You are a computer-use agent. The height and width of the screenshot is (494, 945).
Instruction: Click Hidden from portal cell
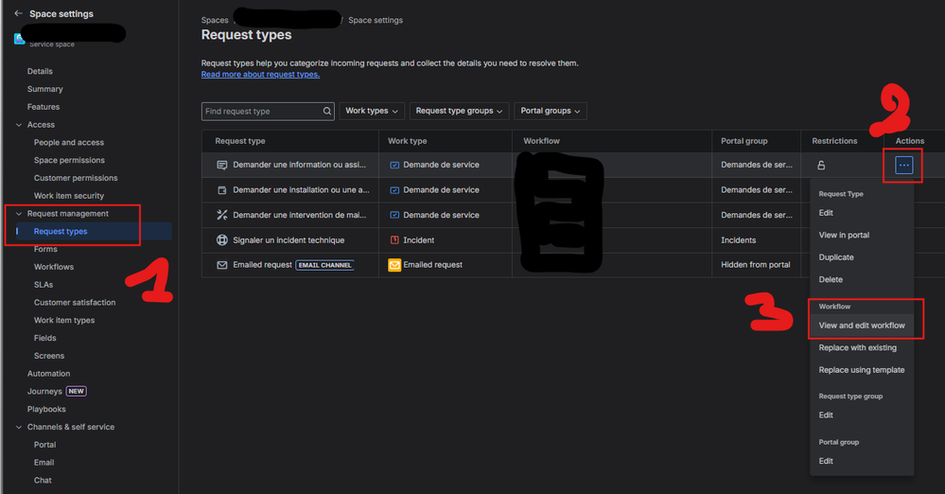pyautogui.click(x=756, y=265)
